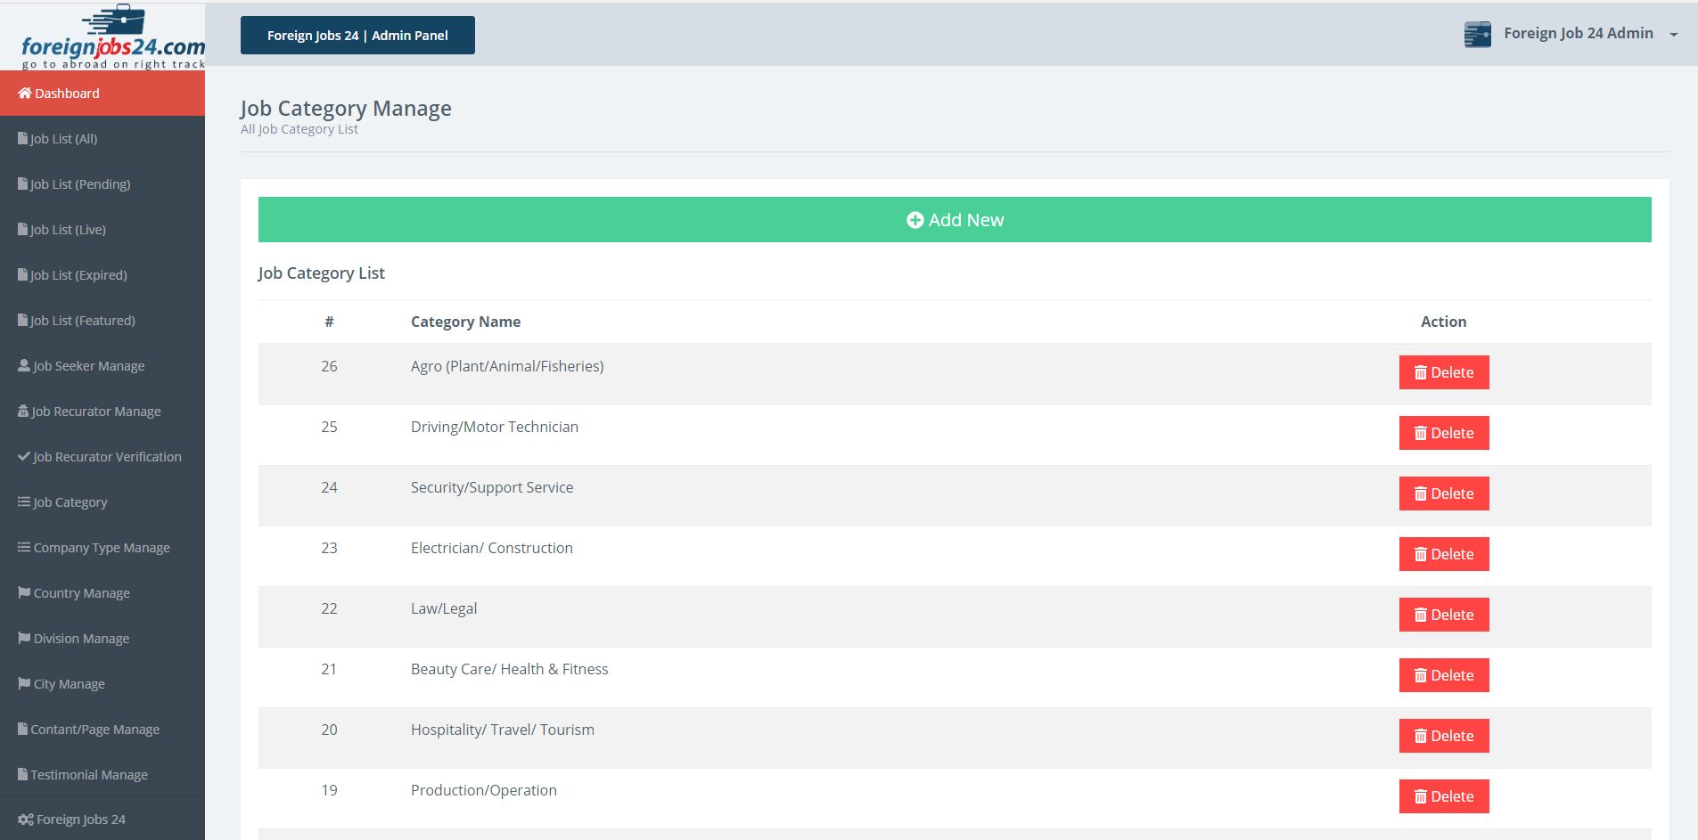Open Job List (Featured) in the sidebar
The width and height of the screenshot is (1698, 840).
103,320
